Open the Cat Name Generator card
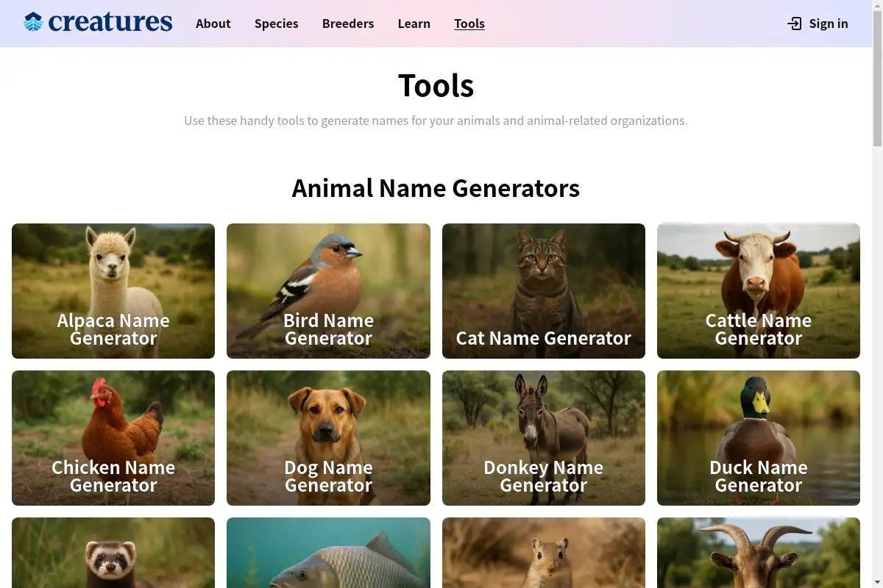This screenshot has height=588, width=883. tap(544, 291)
